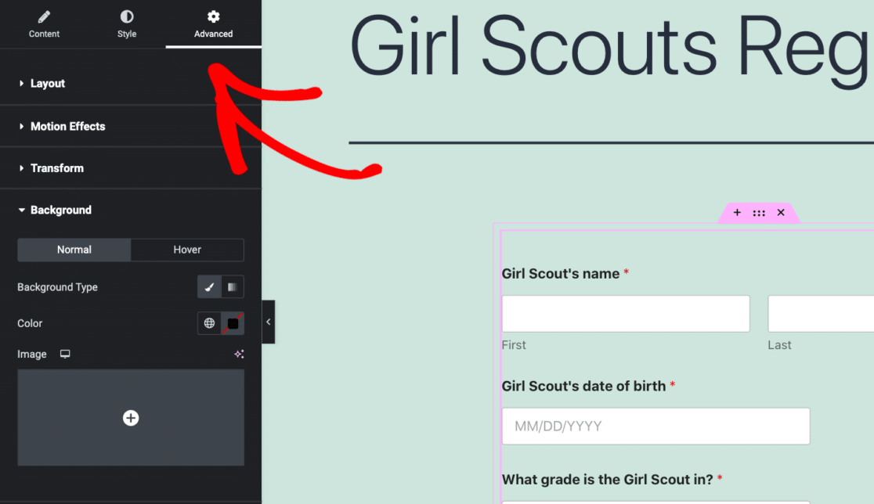Image resolution: width=874 pixels, height=504 pixels.
Task: Open the Style tab
Action: 127,24
